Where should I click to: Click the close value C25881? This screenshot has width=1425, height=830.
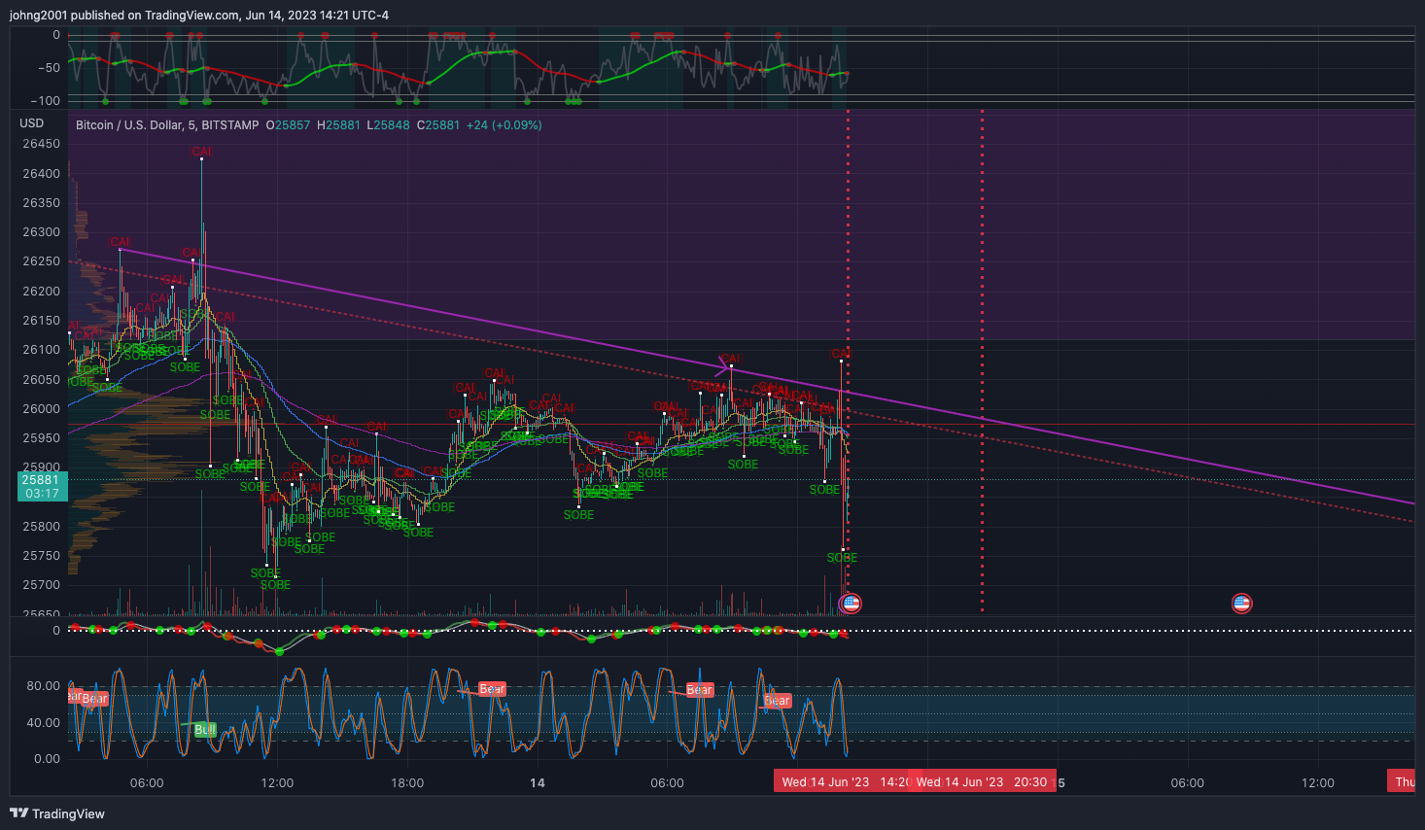(x=438, y=125)
